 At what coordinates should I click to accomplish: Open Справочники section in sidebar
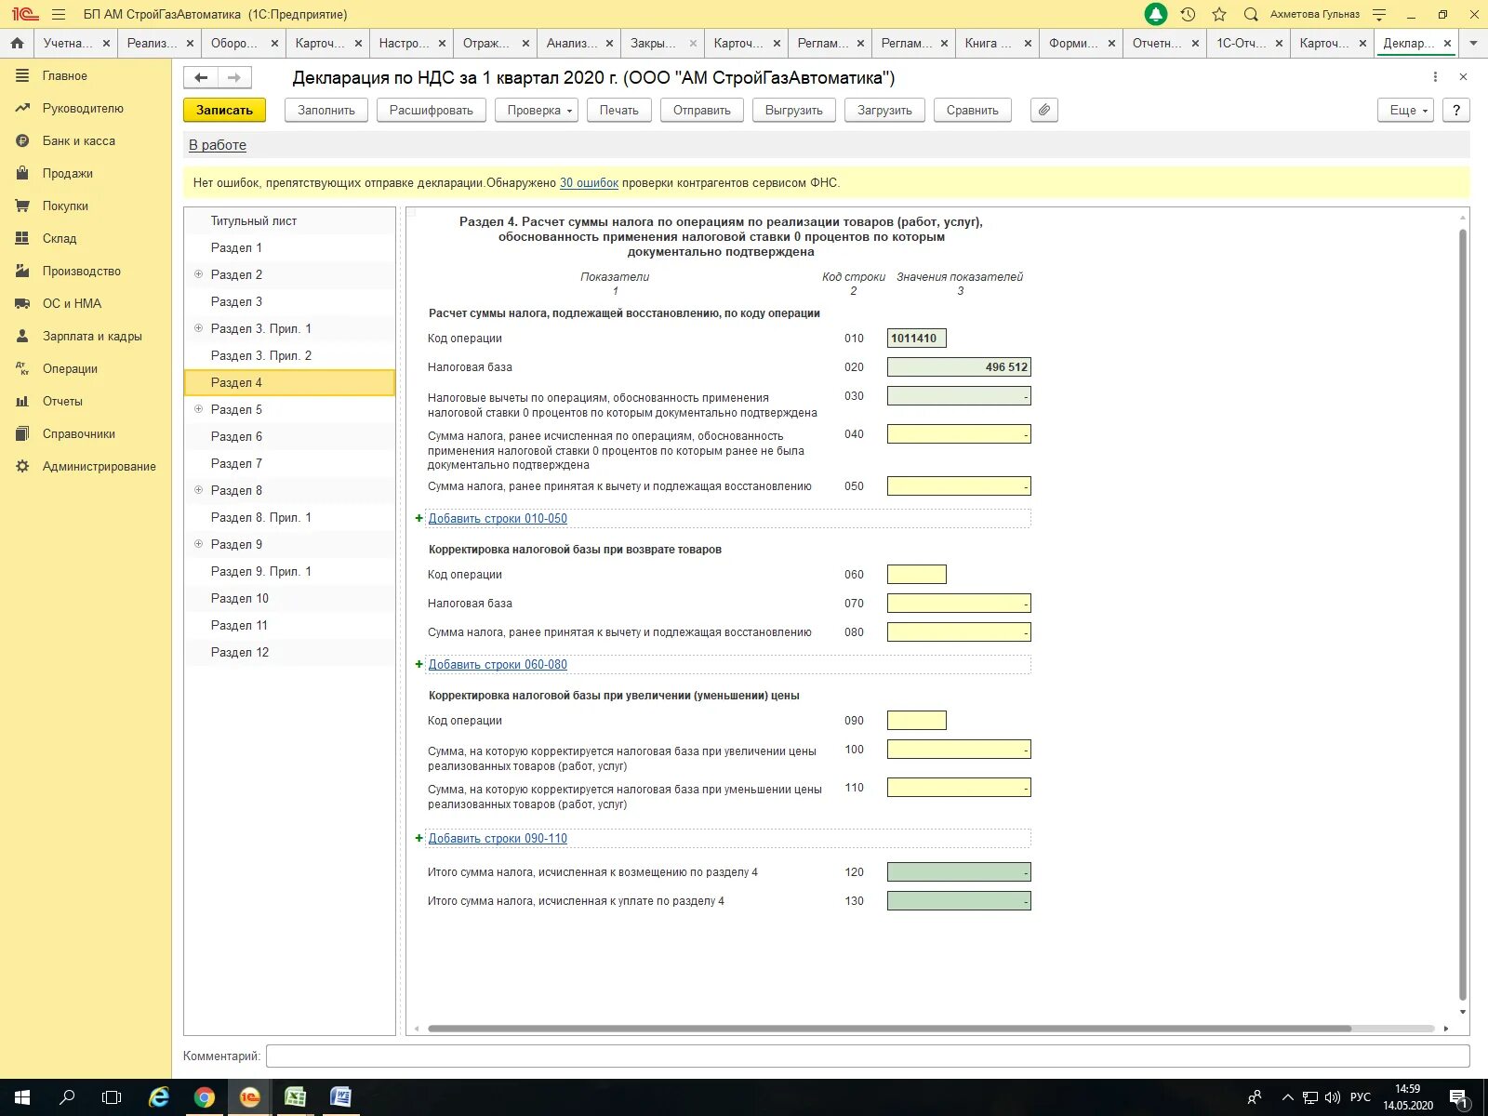click(x=79, y=433)
